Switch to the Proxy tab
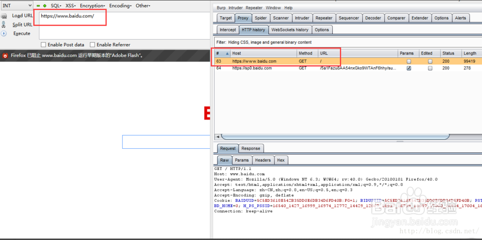Screen dimensions: 482x240 (243, 18)
